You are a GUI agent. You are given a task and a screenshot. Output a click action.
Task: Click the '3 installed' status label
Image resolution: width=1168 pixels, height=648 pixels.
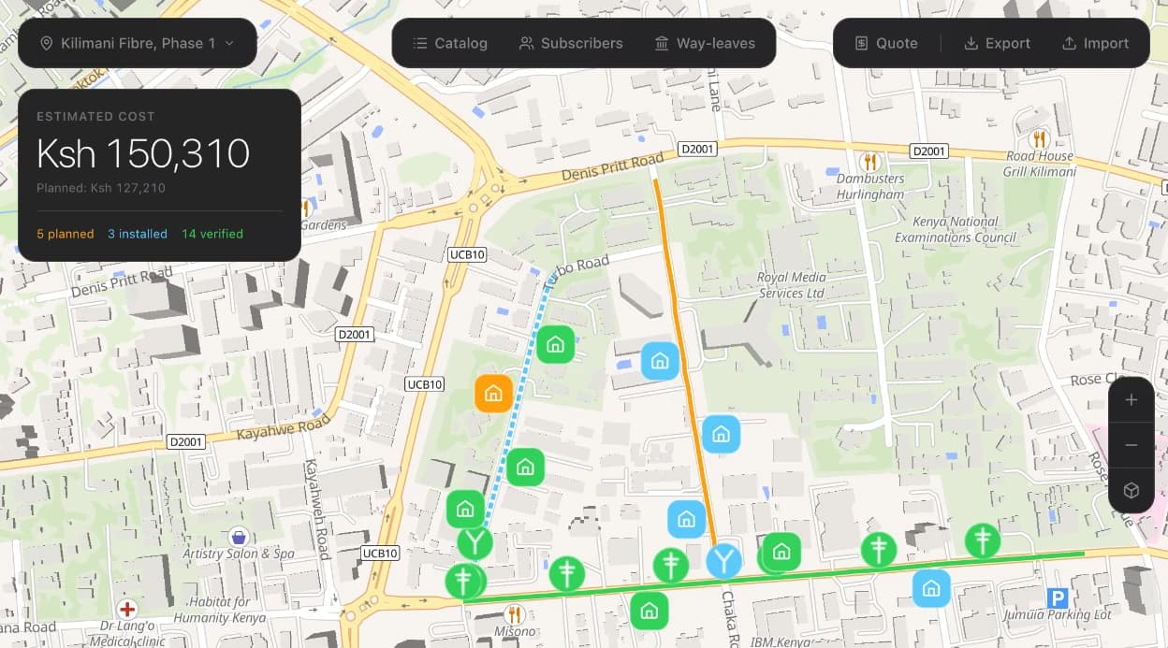click(x=138, y=234)
